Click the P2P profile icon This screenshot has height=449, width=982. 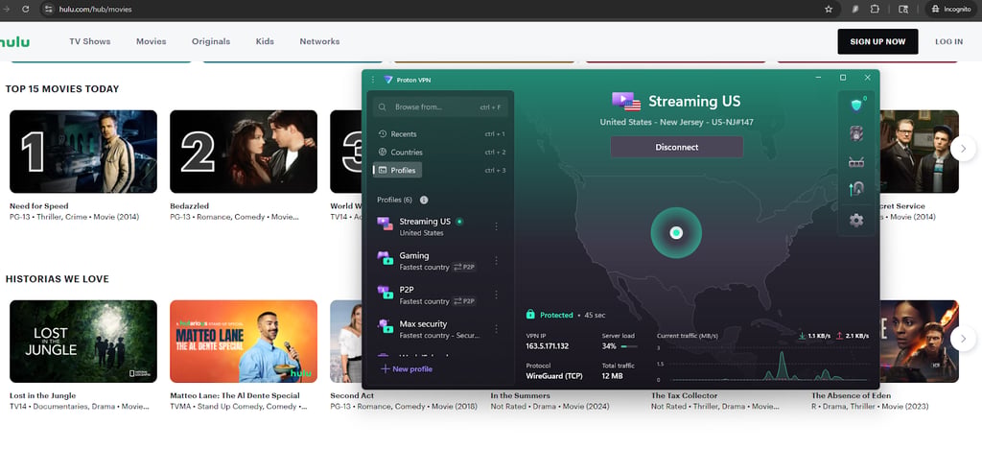(385, 293)
